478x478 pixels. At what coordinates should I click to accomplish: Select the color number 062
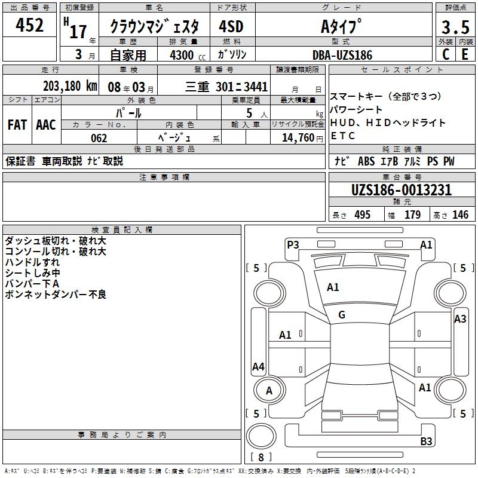(99, 138)
